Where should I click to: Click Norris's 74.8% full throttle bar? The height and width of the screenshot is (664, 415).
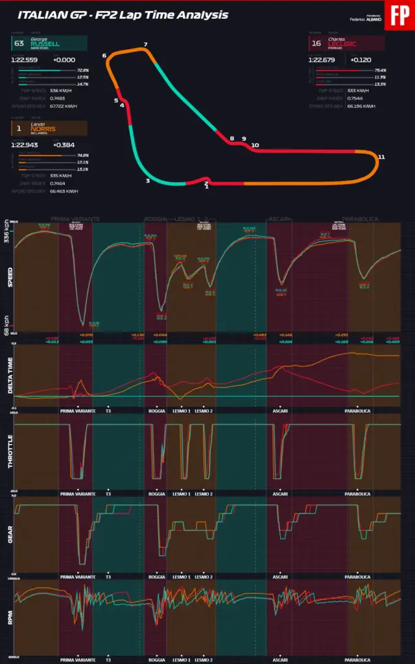click(47, 156)
